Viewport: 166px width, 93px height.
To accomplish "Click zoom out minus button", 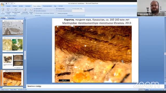I will coord(149,90).
